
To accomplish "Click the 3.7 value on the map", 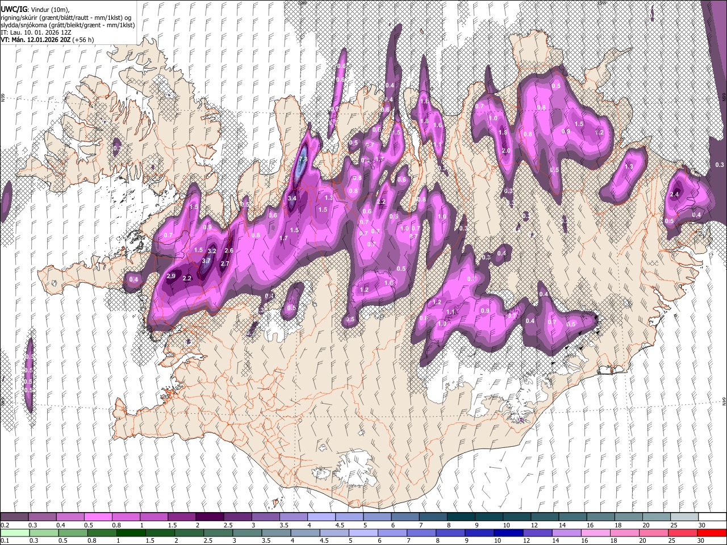I will pyautogui.click(x=206, y=261).
